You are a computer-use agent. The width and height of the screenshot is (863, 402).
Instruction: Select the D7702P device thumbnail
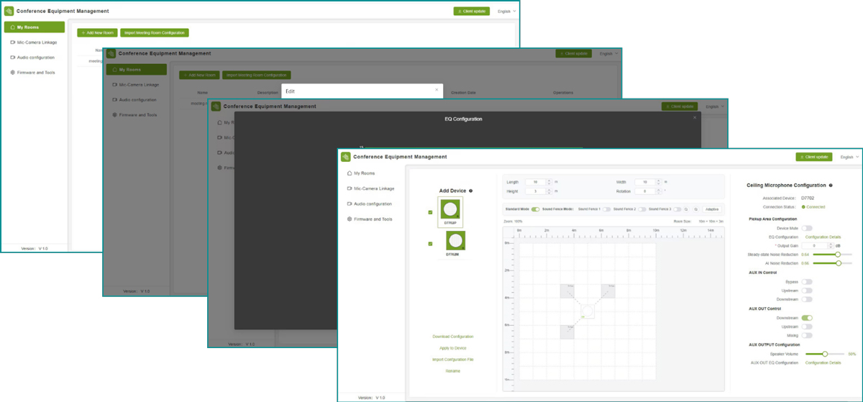[x=450, y=211]
